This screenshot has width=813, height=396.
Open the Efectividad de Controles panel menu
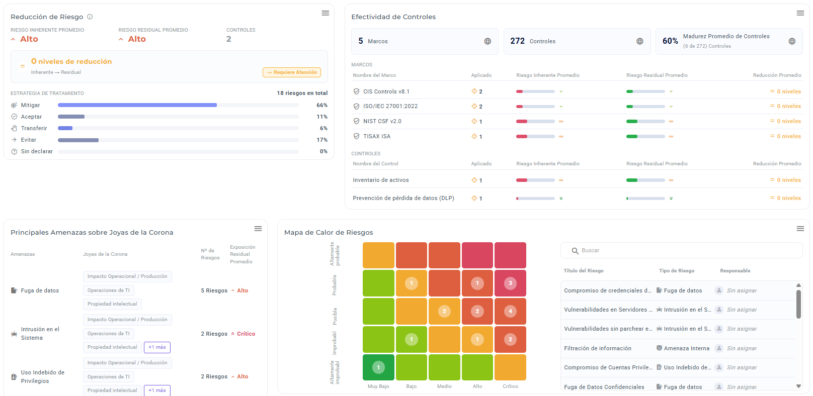tap(800, 13)
